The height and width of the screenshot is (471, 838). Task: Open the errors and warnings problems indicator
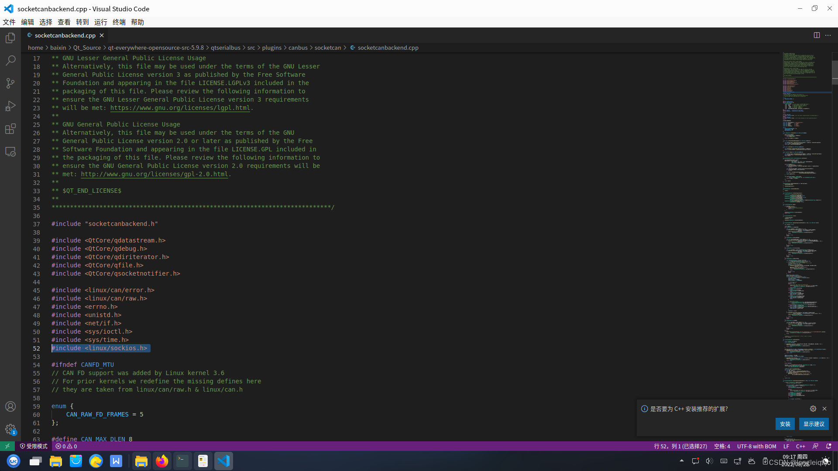[66, 446]
